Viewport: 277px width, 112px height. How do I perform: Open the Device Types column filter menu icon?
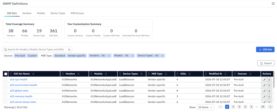[x=141, y=74]
